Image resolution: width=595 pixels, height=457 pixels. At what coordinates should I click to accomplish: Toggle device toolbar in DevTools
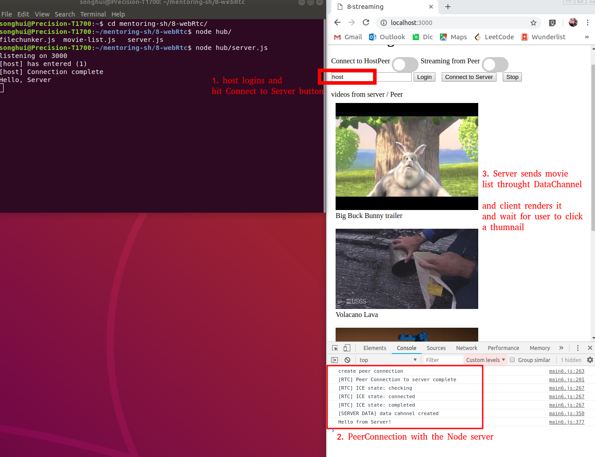[347, 348]
